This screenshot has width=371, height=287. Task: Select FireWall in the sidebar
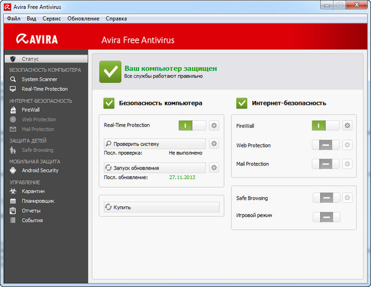(30, 110)
